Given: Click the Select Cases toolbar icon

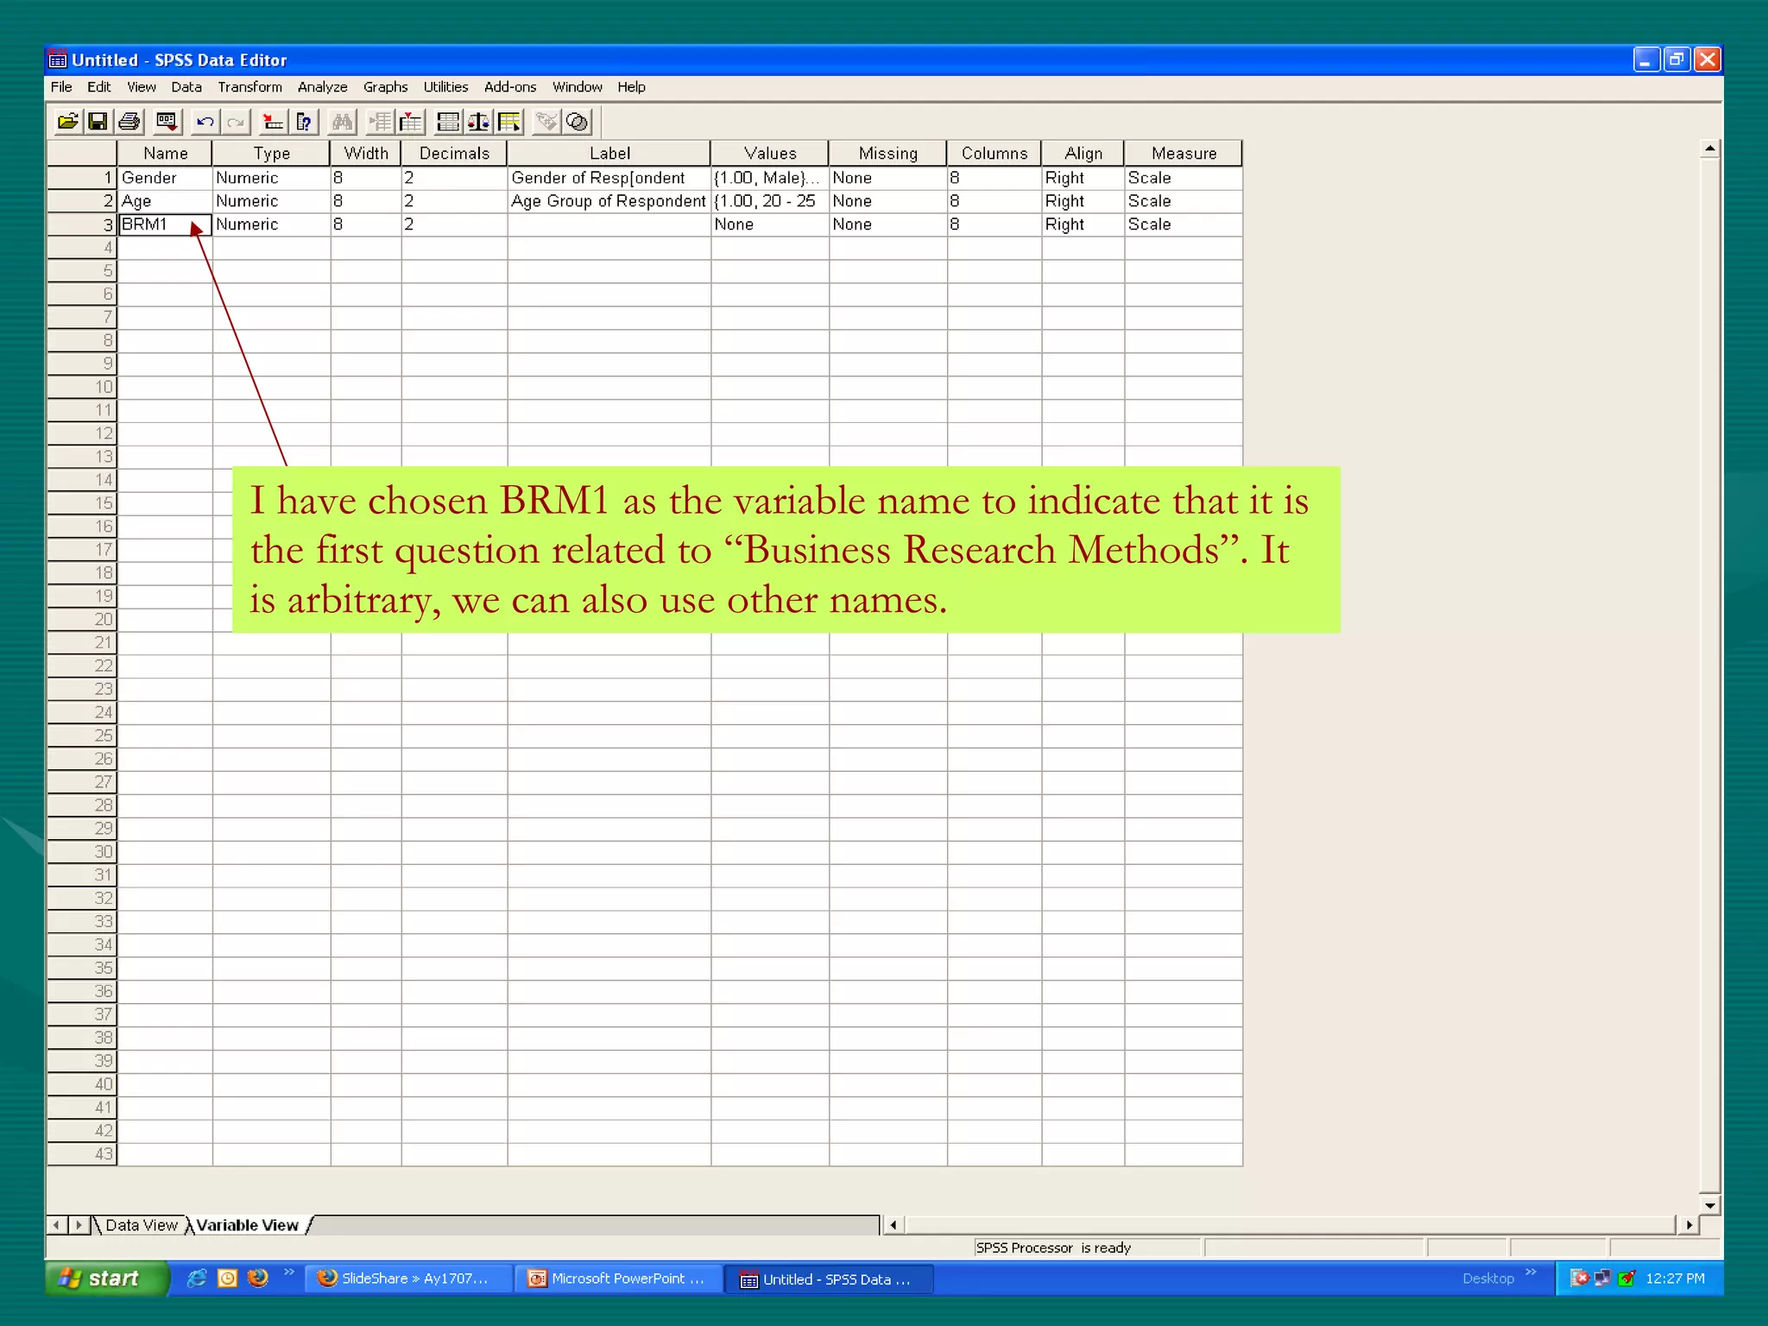Looking at the screenshot, I should pos(509,122).
